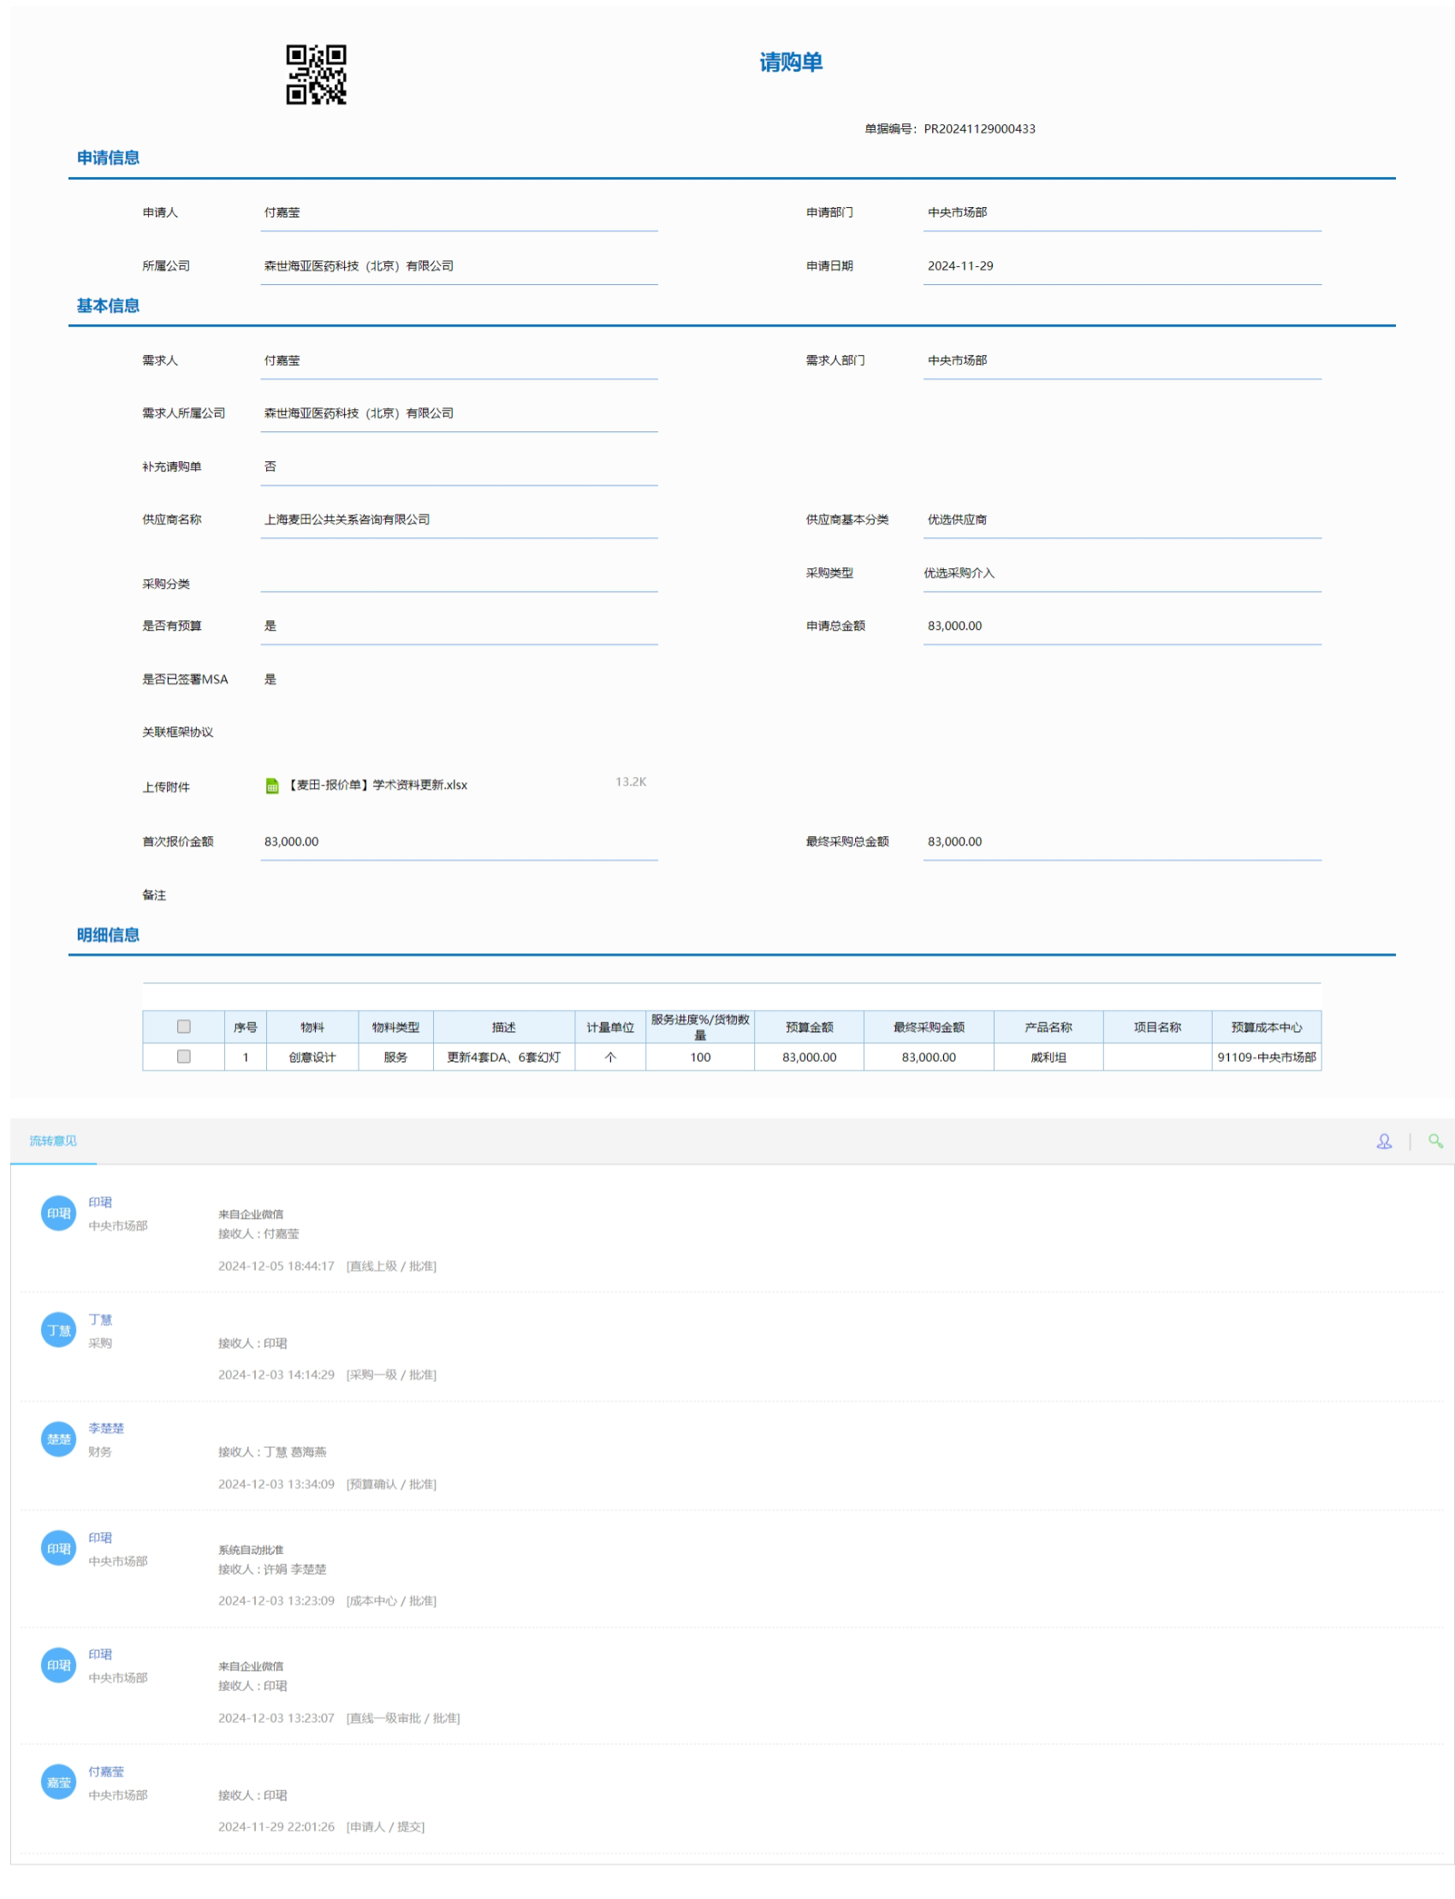1455x1899 pixels.
Task: Click the 供应商名称 field
Action: click(x=458, y=519)
